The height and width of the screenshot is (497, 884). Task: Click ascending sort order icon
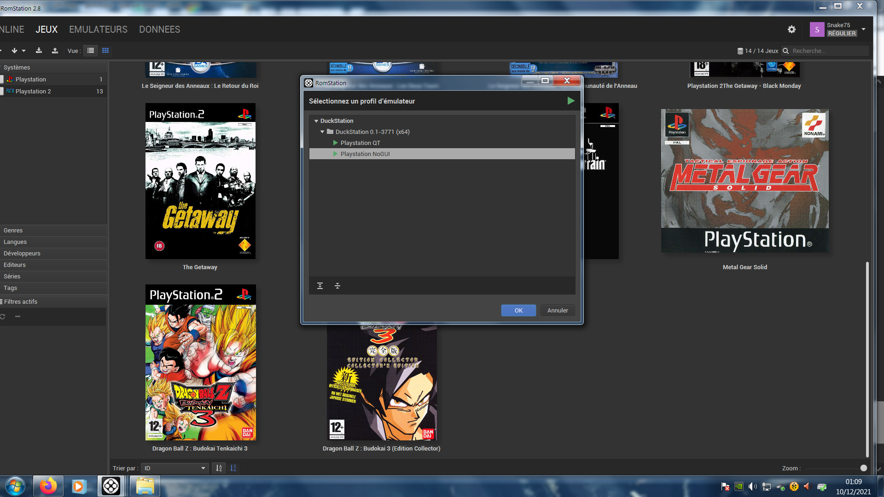pos(219,468)
